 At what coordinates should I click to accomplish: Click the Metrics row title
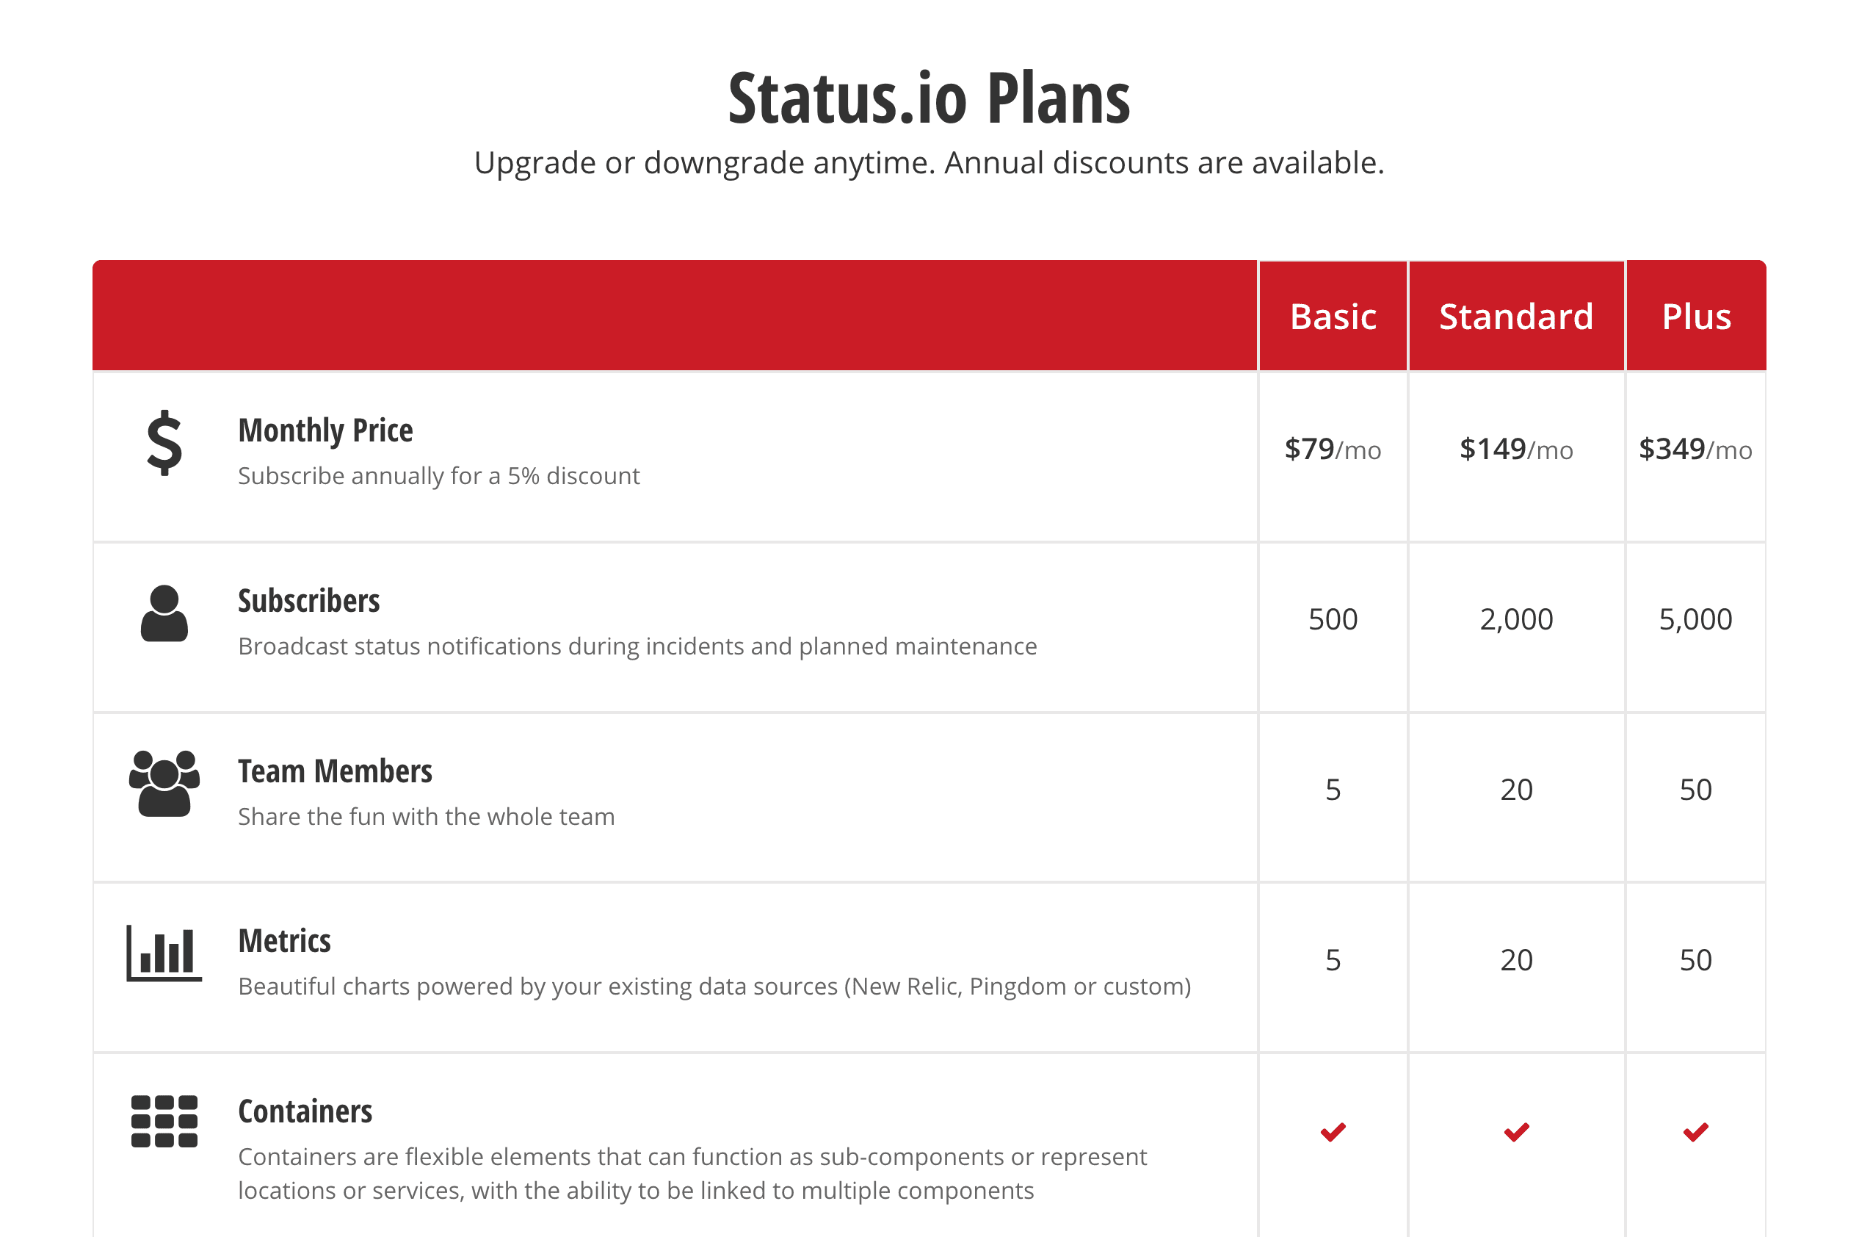click(284, 941)
